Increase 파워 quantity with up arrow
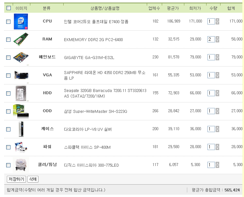This screenshot has height=197, width=244. [x=217, y=145]
